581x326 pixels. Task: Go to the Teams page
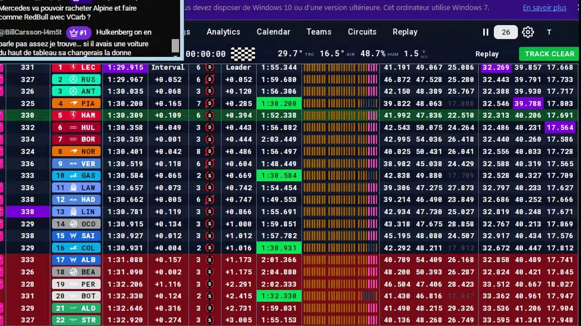tap(319, 32)
